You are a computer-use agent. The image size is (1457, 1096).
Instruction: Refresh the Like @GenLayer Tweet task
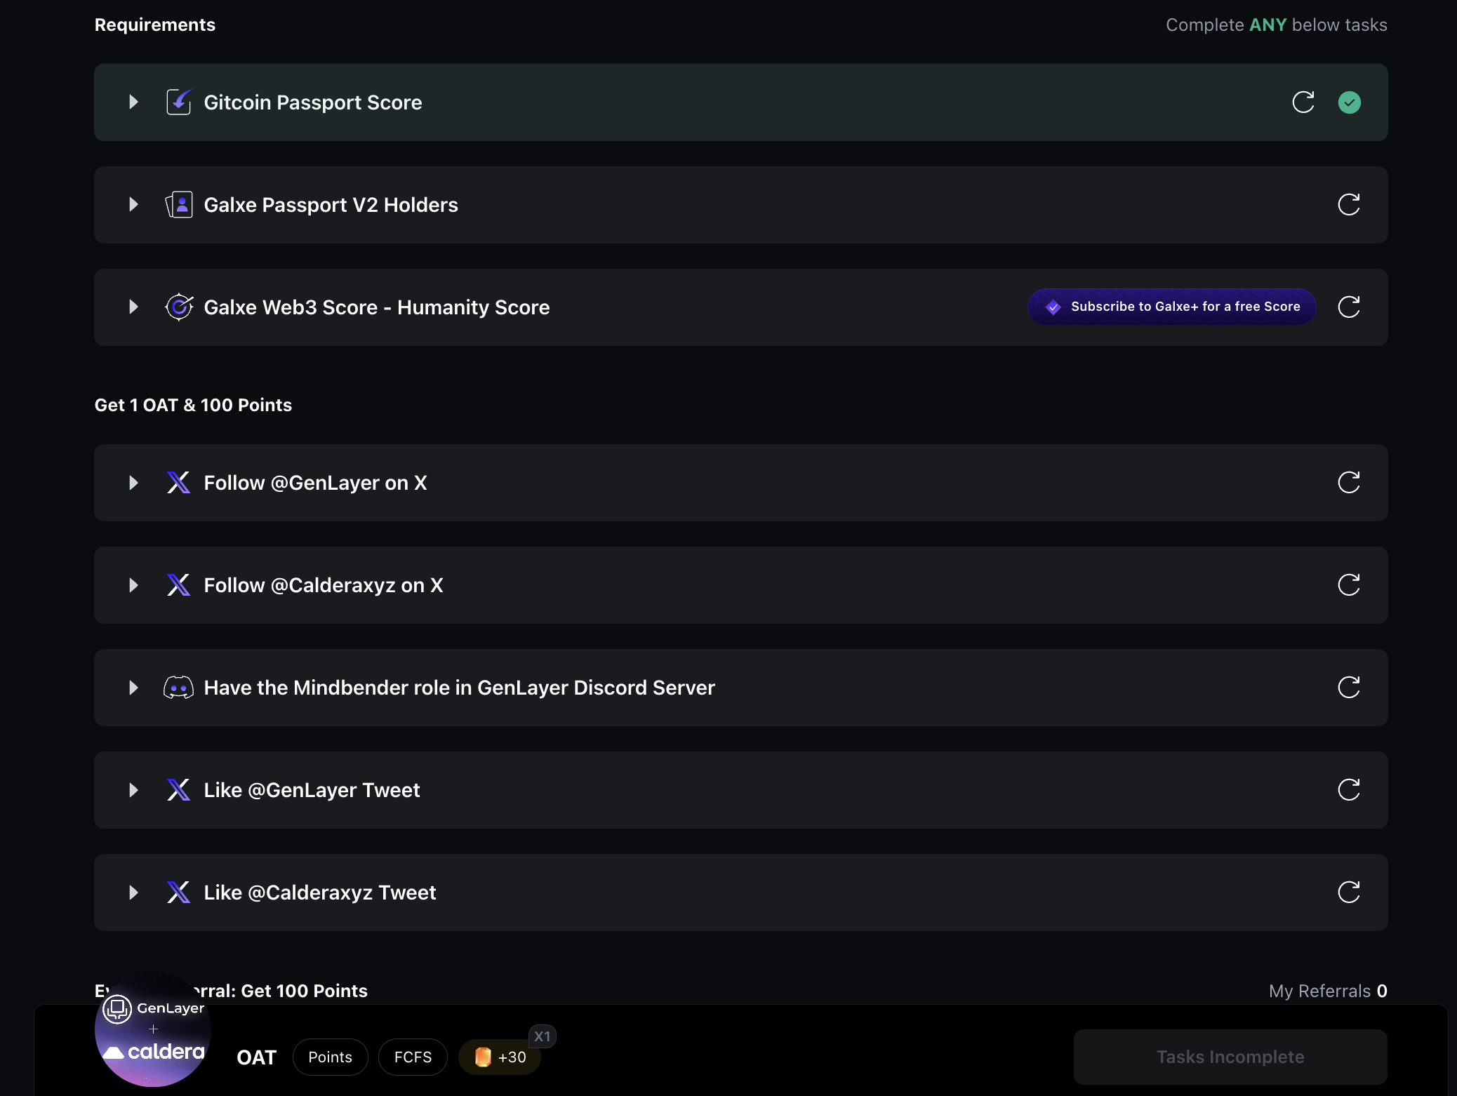point(1349,790)
